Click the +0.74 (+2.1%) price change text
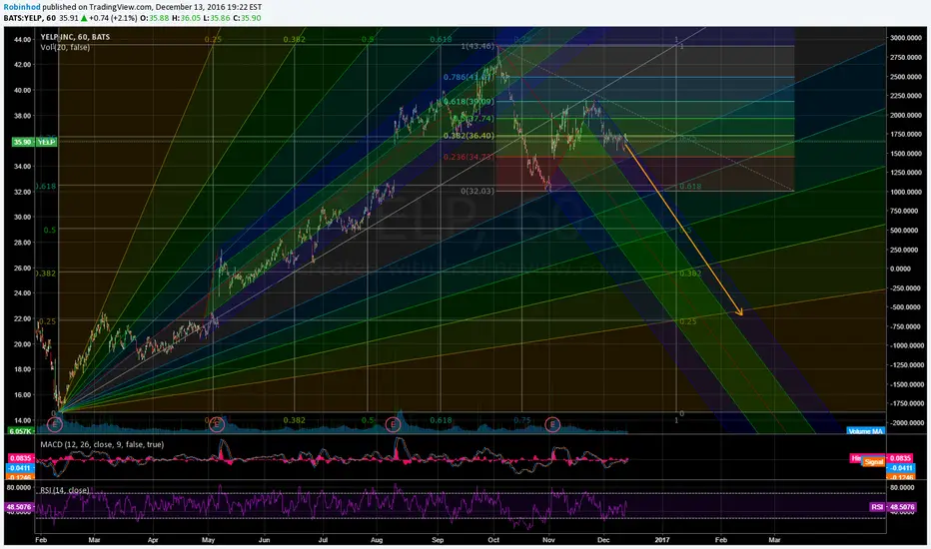Viewport: 931px width, 549px height. 114,18
